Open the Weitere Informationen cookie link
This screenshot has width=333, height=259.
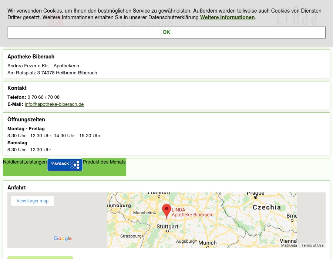click(x=227, y=17)
